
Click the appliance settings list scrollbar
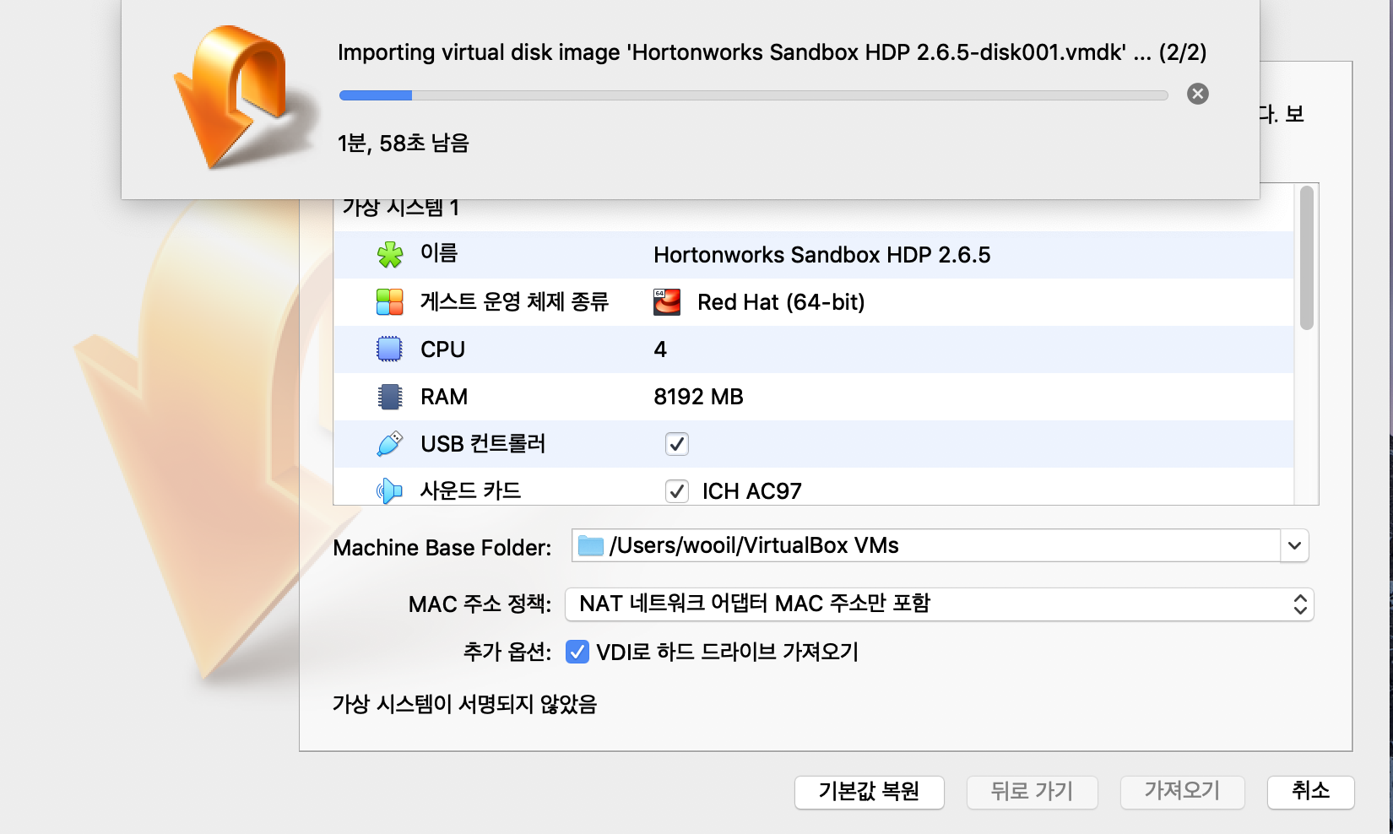(x=1306, y=257)
